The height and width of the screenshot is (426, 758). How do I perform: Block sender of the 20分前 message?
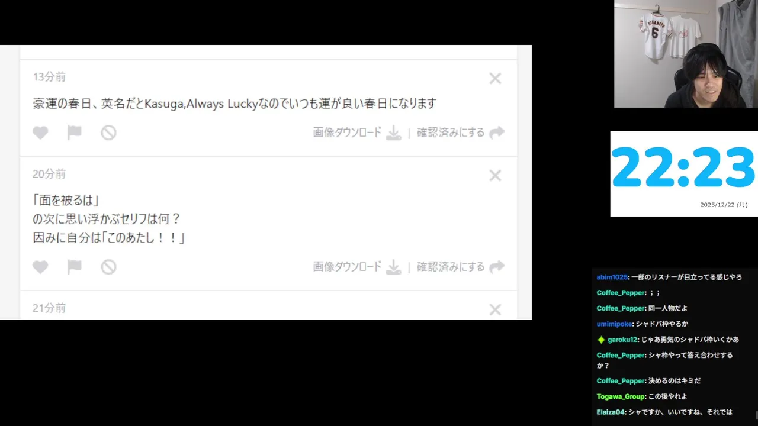pos(108,267)
